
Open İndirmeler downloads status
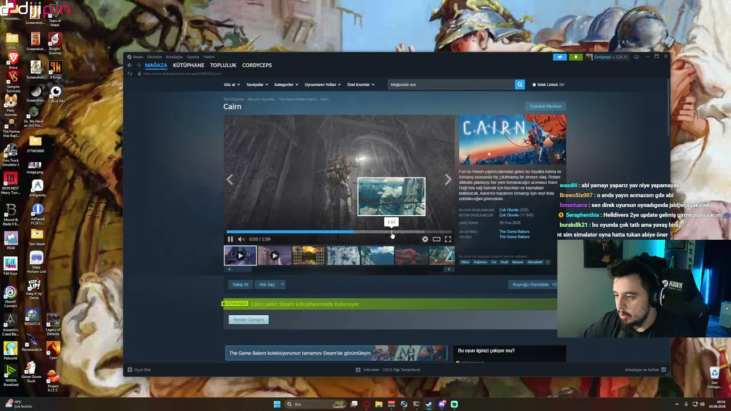pos(388,370)
